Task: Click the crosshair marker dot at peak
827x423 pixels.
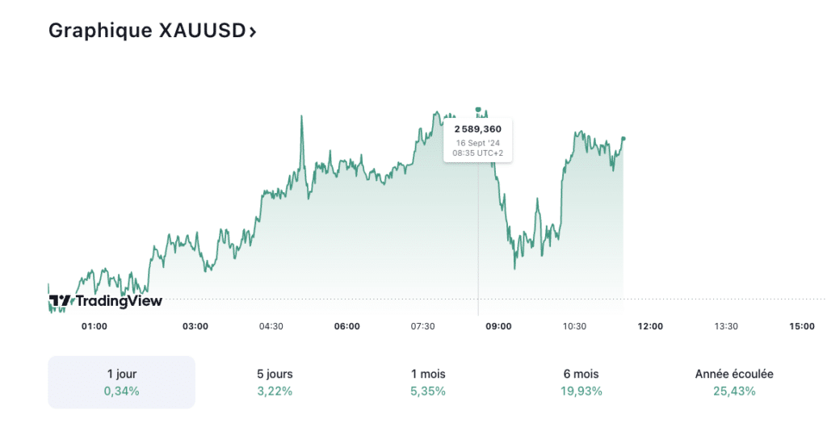Action: (x=478, y=109)
